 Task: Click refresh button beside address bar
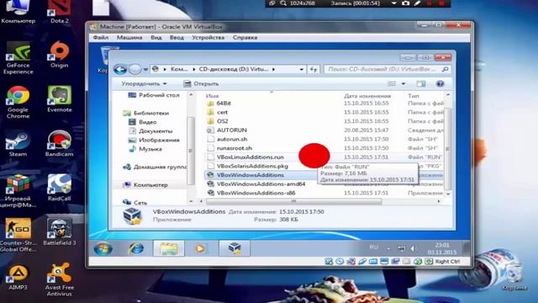314,69
